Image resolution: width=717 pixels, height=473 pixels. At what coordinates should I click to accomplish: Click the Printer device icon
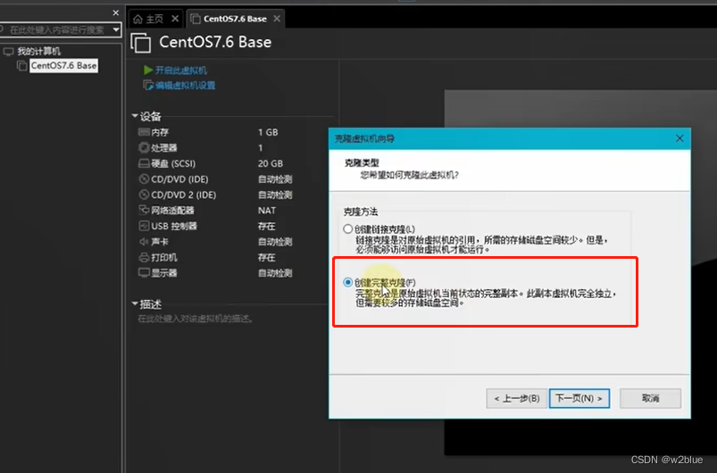click(144, 257)
